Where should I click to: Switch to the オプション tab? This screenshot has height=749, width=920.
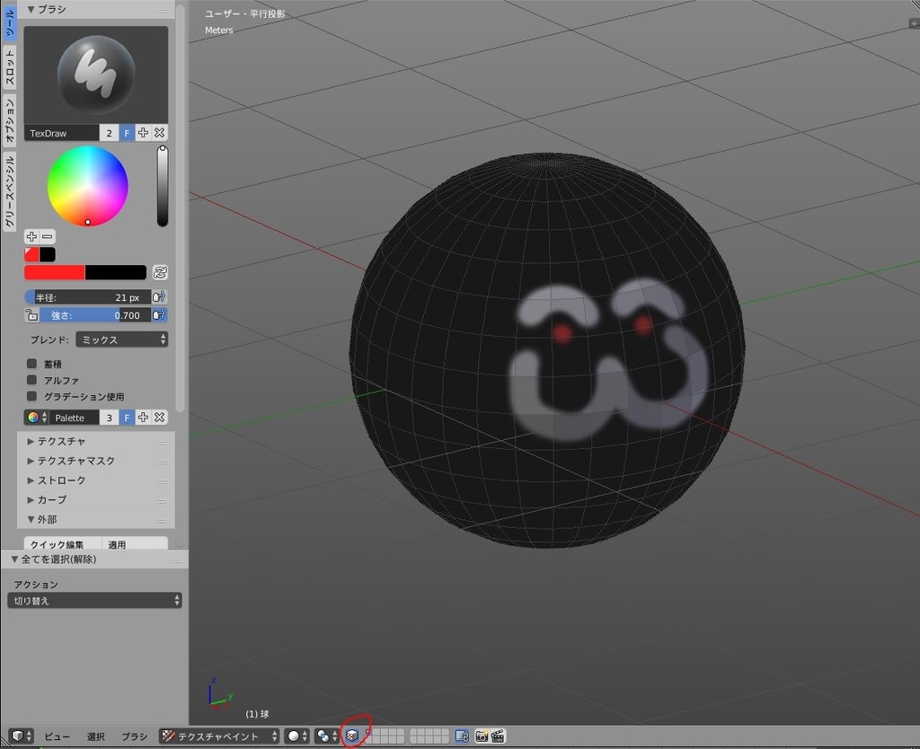click(x=9, y=120)
